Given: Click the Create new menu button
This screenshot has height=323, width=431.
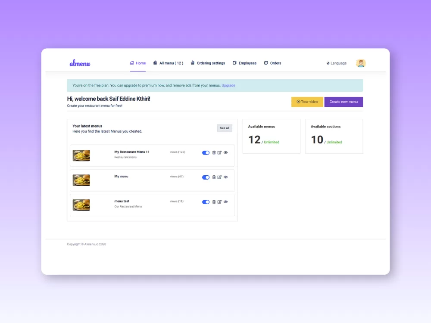Looking at the screenshot, I should pos(344,102).
